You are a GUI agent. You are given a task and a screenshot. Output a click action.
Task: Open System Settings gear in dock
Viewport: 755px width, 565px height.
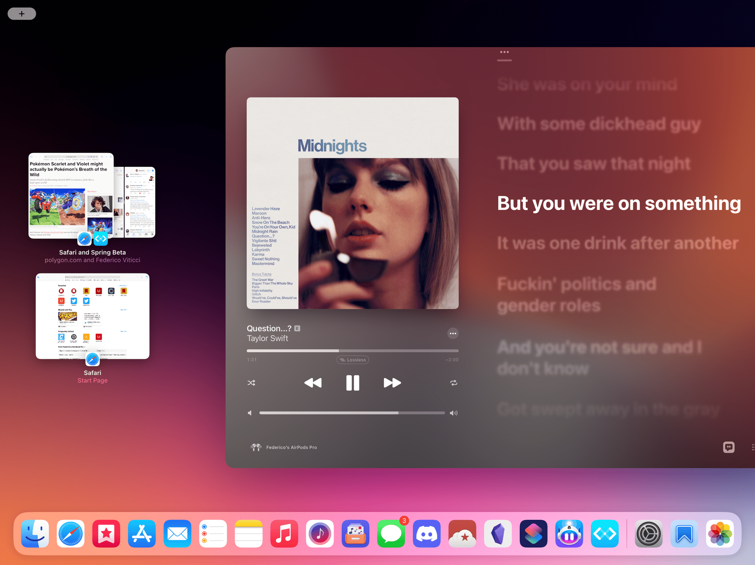tap(648, 533)
